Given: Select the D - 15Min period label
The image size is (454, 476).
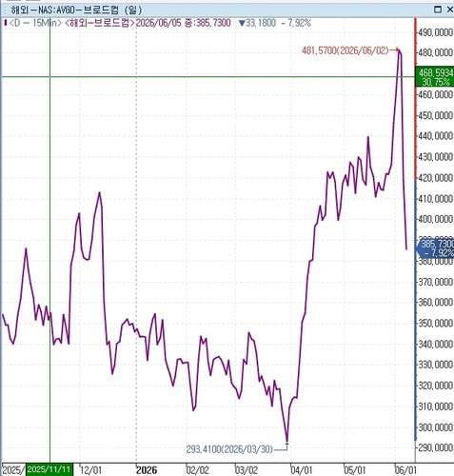Looking at the screenshot, I should [x=35, y=23].
